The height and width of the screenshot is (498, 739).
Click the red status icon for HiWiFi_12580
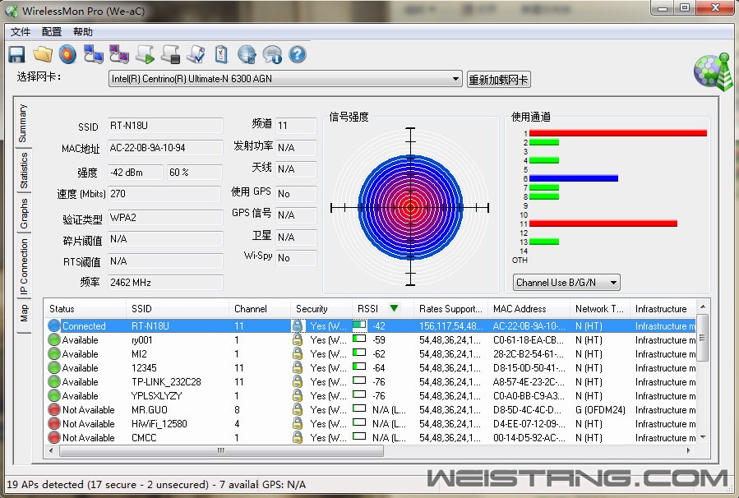coord(54,423)
